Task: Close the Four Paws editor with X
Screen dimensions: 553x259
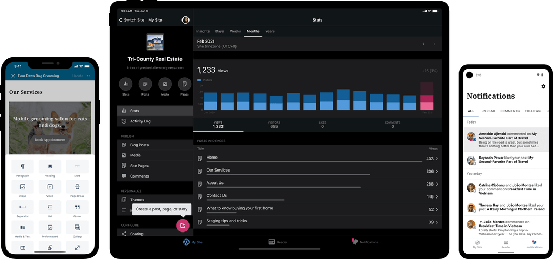Action: (13, 76)
